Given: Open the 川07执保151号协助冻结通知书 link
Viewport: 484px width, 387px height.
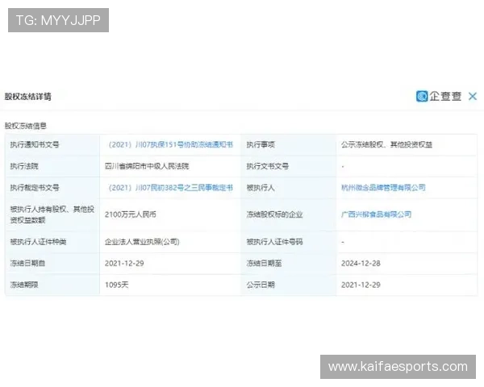Looking at the screenshot, I should (x=169, y=145).
